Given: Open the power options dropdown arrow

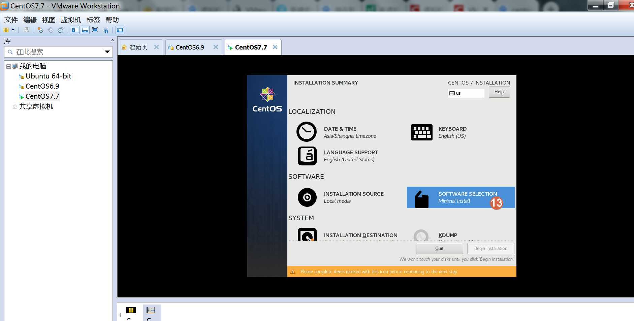Looking at the screenshot, I should (x=13, y=30).
